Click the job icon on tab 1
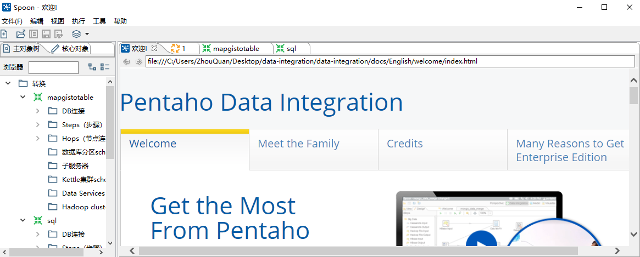 175,48
